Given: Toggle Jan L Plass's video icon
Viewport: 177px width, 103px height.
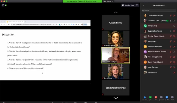Looking at the screenshot, I should click(x=174, y=41).
